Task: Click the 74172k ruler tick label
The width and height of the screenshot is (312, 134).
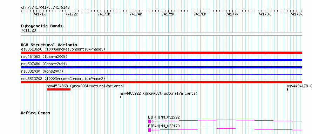Action: (72, 14)
